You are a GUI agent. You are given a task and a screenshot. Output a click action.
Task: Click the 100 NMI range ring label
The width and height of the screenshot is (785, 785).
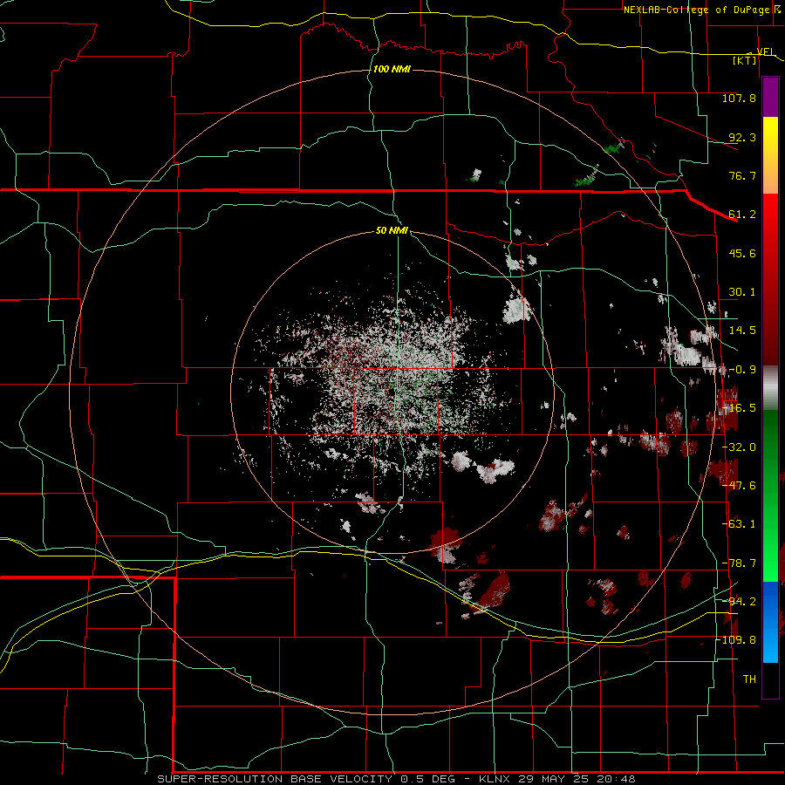coord(392,69)
